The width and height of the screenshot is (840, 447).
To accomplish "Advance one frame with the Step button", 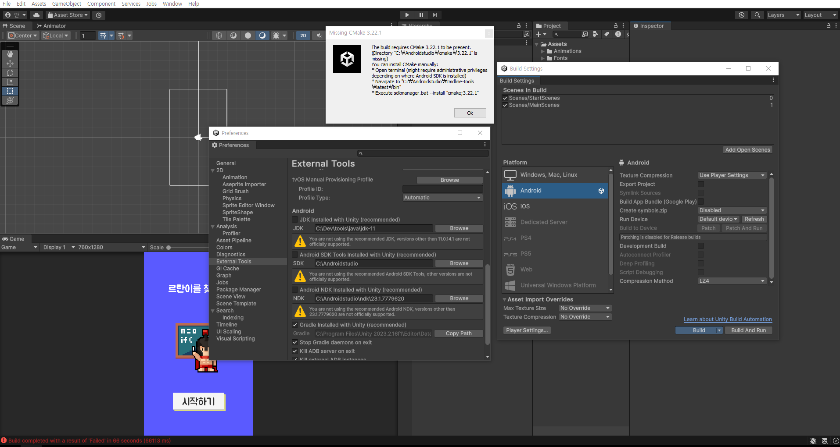I will 435,15.
